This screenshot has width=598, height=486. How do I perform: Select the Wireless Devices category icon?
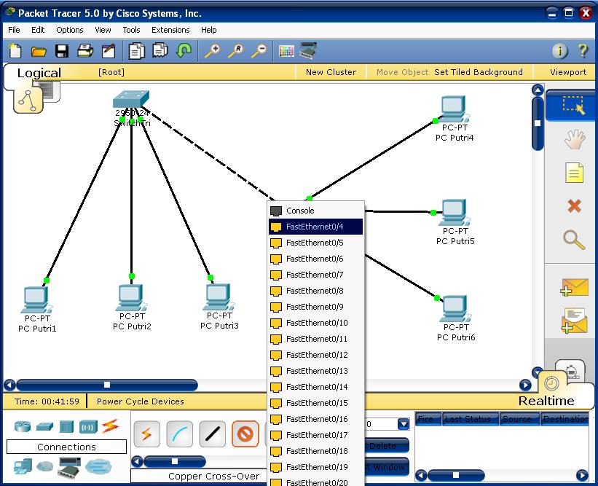pyautogui.click(x=88, y=427)
